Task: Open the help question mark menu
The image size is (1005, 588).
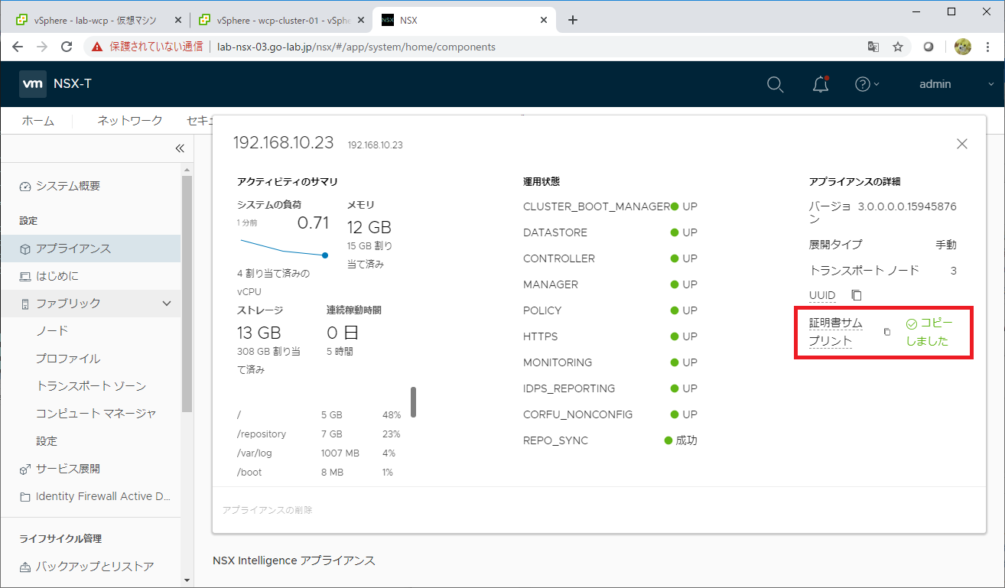Action: click(867, 84)
